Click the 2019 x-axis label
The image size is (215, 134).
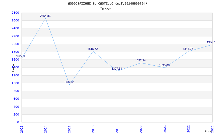click(117, 129)
